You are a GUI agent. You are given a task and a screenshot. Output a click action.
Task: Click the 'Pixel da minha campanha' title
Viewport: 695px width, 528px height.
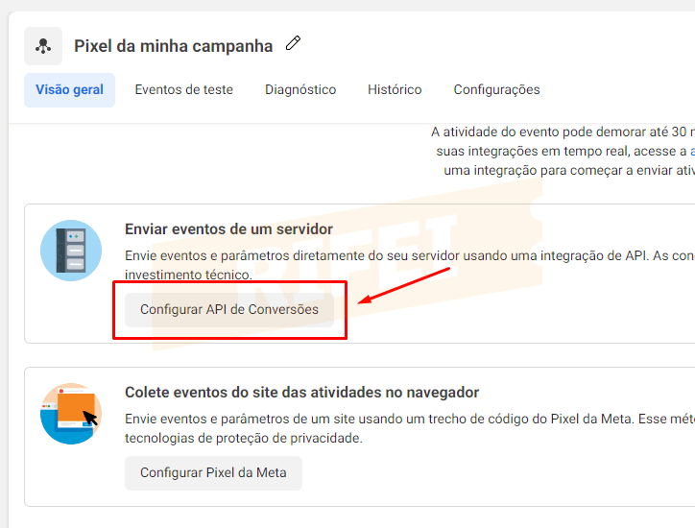click(x=174, y=46)
